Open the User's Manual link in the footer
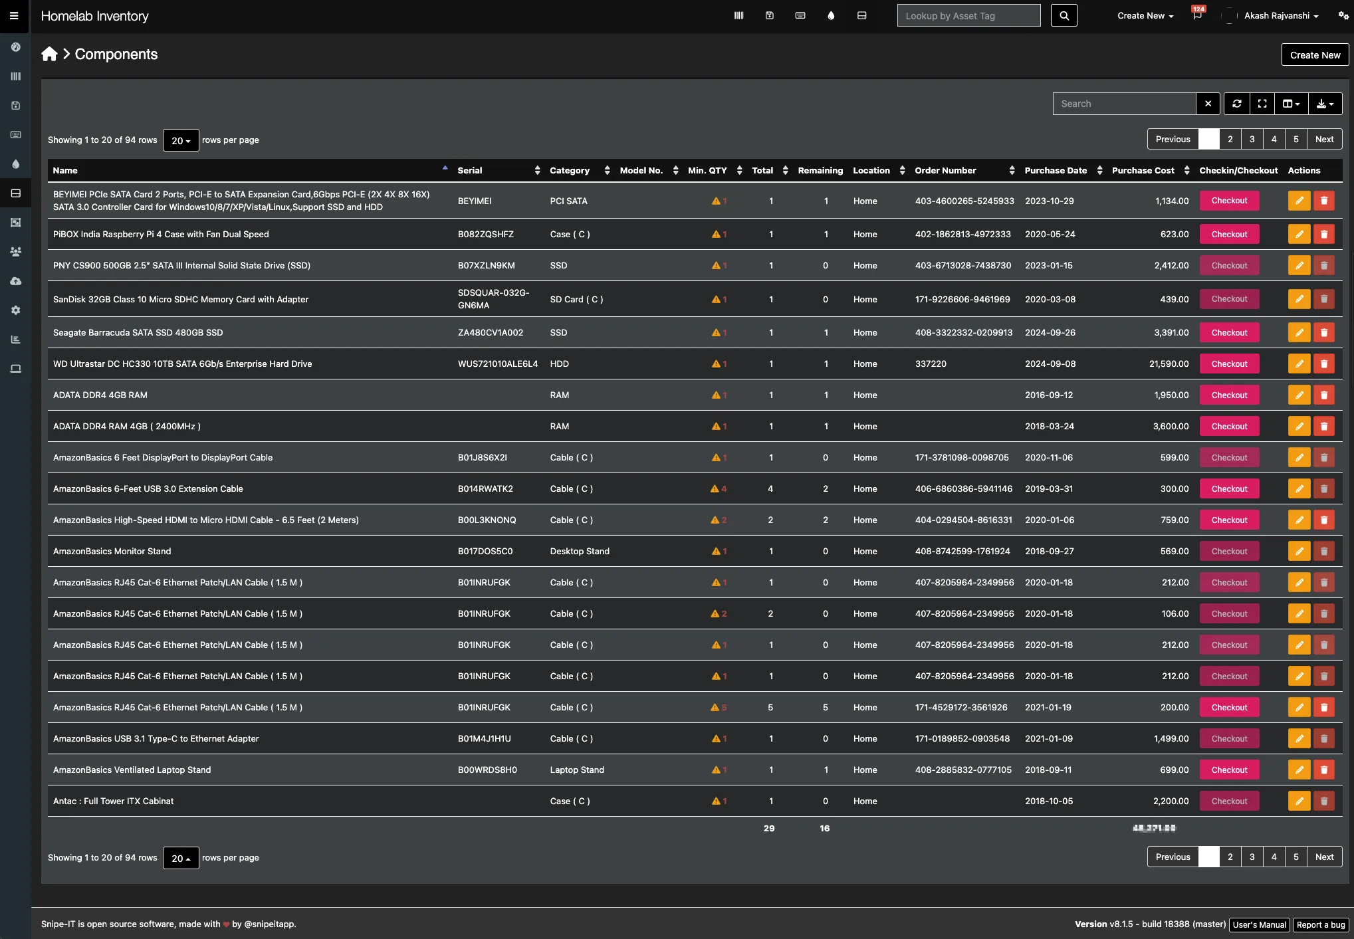 1259,924
